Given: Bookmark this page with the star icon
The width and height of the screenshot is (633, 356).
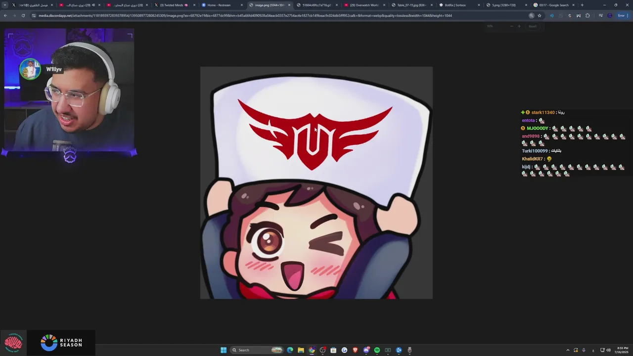Looking at the screenshot, I should pos(540,15).
